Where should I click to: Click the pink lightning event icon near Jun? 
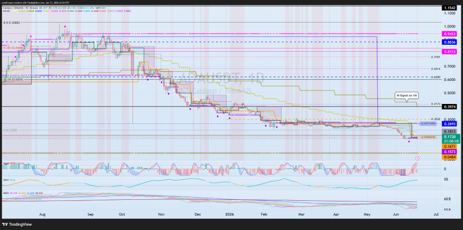click(418, 158)
